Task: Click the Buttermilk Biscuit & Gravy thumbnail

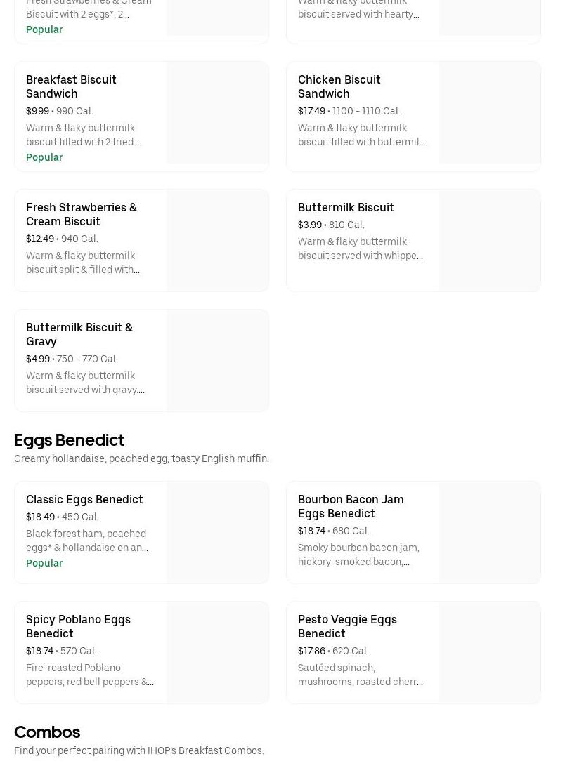Action: (x=217, y=360)
